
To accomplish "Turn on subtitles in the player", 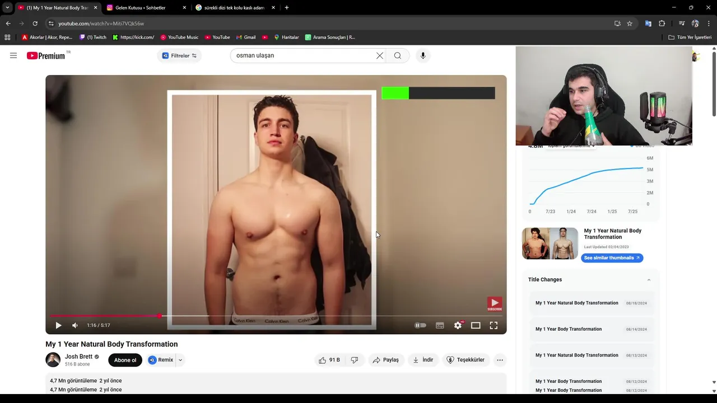I will (x=440, y=325).
